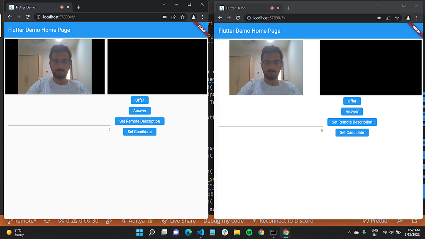This screenshot has height=239, width=425.
Task: Click Debug my code in status bar
Action: coord(223,221)
